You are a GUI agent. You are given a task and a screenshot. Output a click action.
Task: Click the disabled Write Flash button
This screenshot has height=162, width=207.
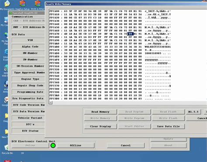(168, 118)
